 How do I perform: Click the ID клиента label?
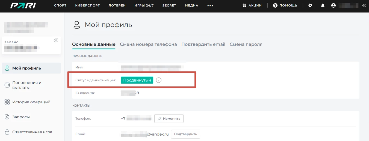85,93
